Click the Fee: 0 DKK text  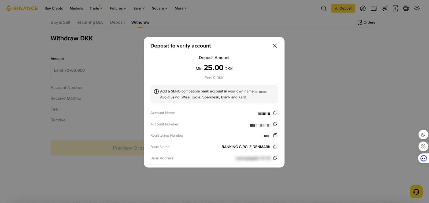[x=214, y=78]
